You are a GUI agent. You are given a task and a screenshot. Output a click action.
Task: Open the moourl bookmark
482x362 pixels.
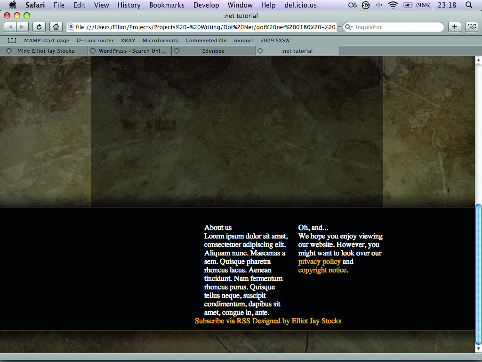pos(243,41)
